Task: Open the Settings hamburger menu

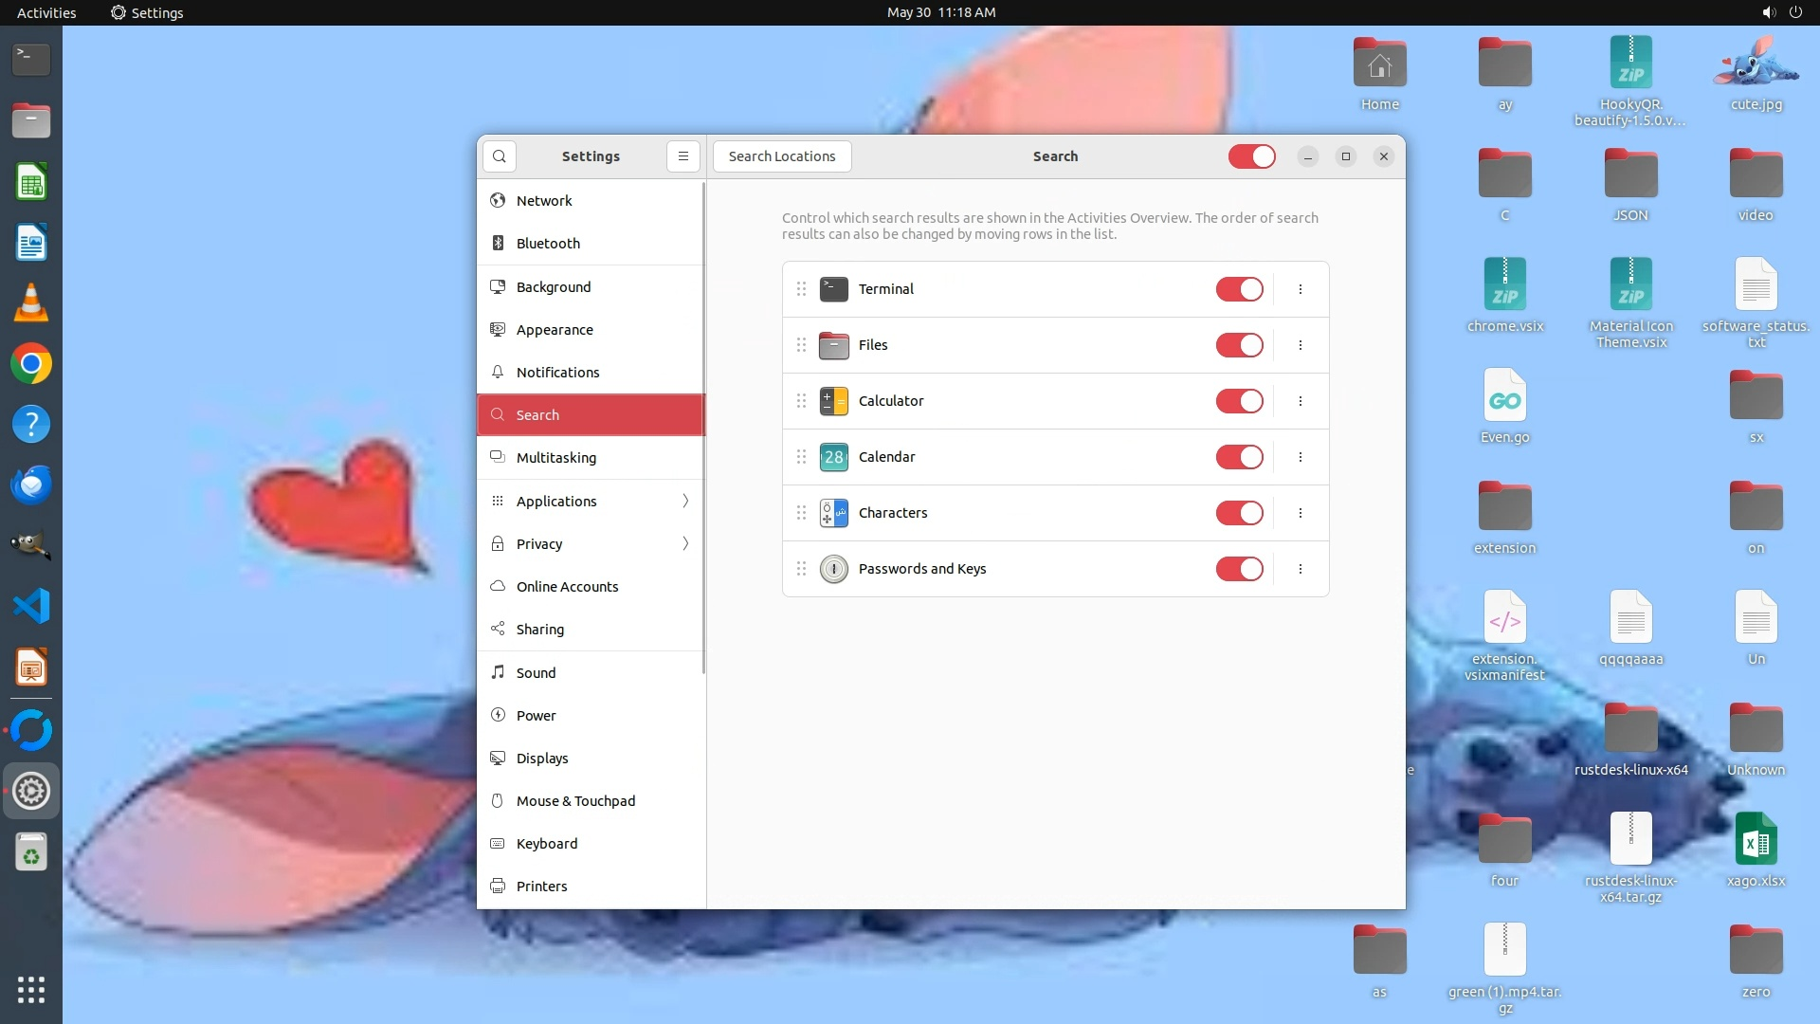Action: tap(682, 156)
